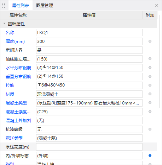Click the 垂直分布钢筋 property label
Screen dimensions: 162x165
(x=18, y=77)
